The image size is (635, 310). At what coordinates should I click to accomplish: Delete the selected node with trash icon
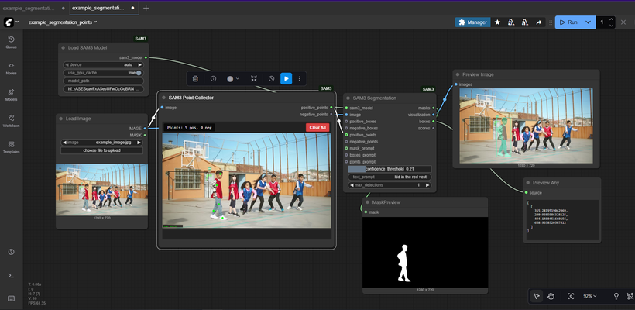[x=195, y=78]
